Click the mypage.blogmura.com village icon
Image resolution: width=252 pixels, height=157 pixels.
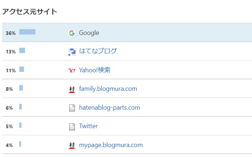[x=72, y=146]
